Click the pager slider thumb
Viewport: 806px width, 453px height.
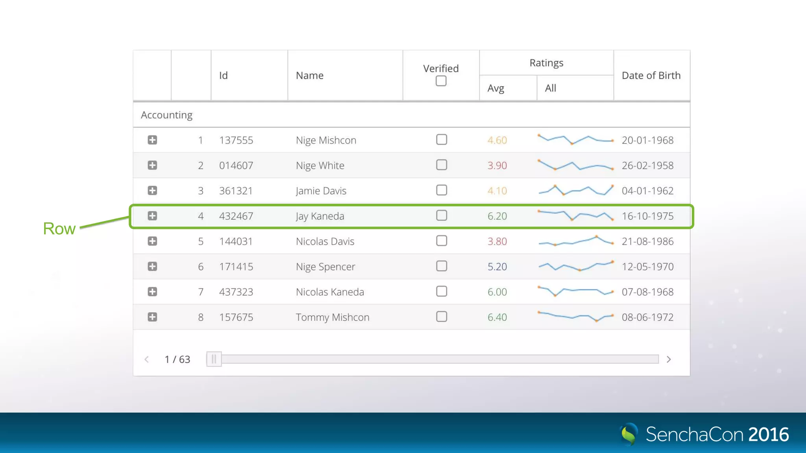click(x=214, y=359)
